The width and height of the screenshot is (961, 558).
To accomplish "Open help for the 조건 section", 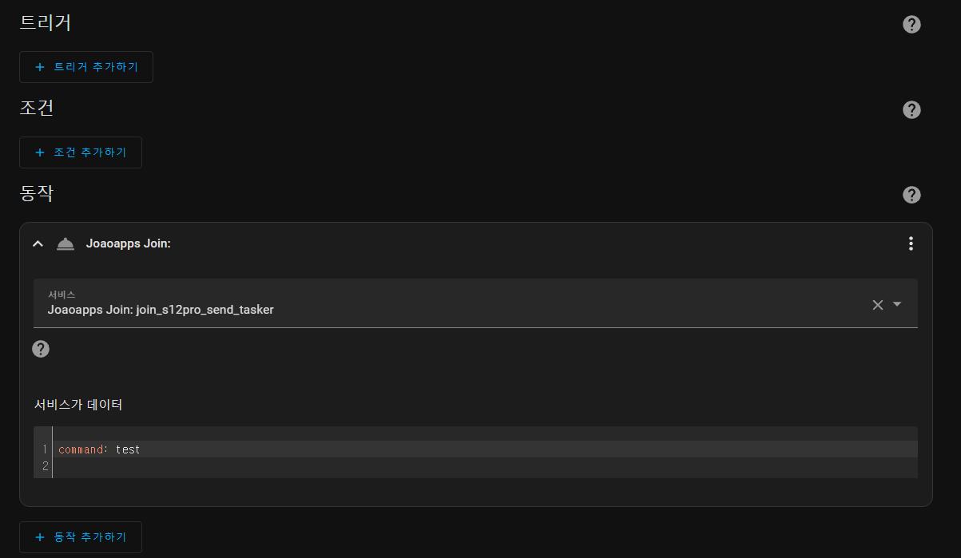I will coord(911,110).
